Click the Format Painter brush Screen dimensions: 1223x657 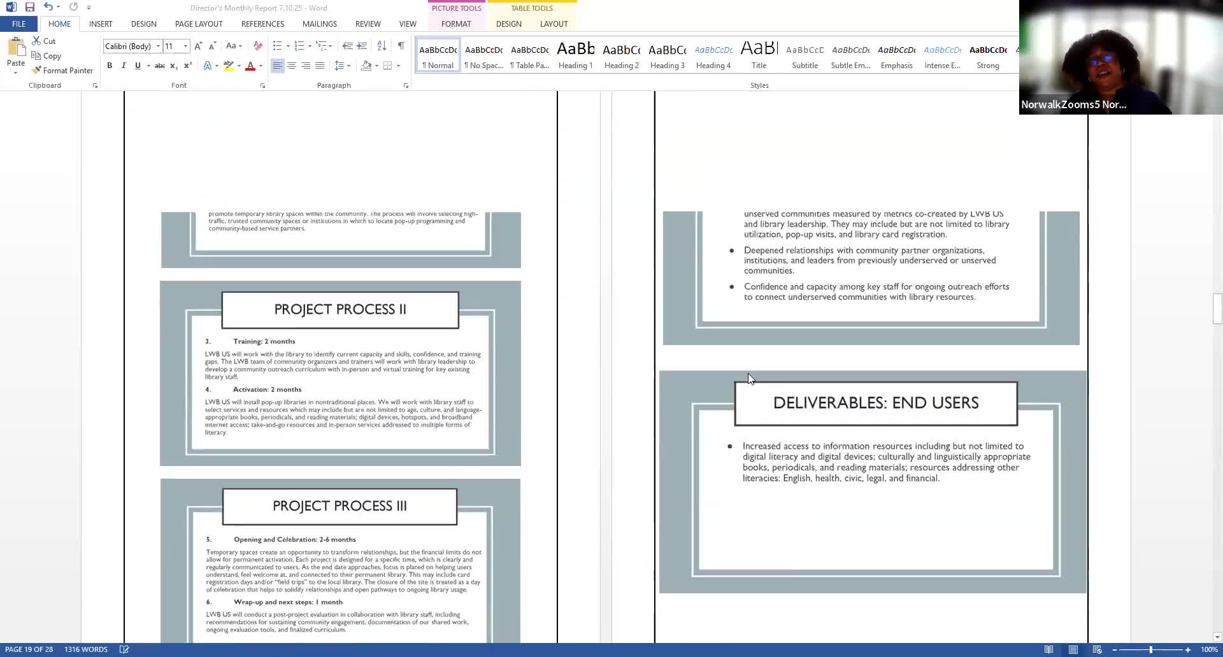click(x=62, y=70)
